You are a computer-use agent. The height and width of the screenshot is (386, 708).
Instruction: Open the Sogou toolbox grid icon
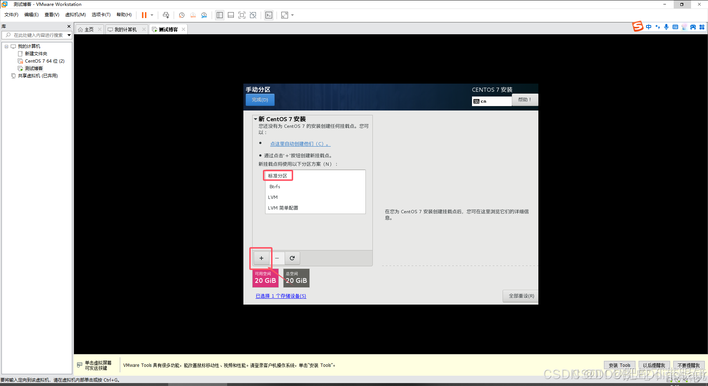(x=702, y=27)
